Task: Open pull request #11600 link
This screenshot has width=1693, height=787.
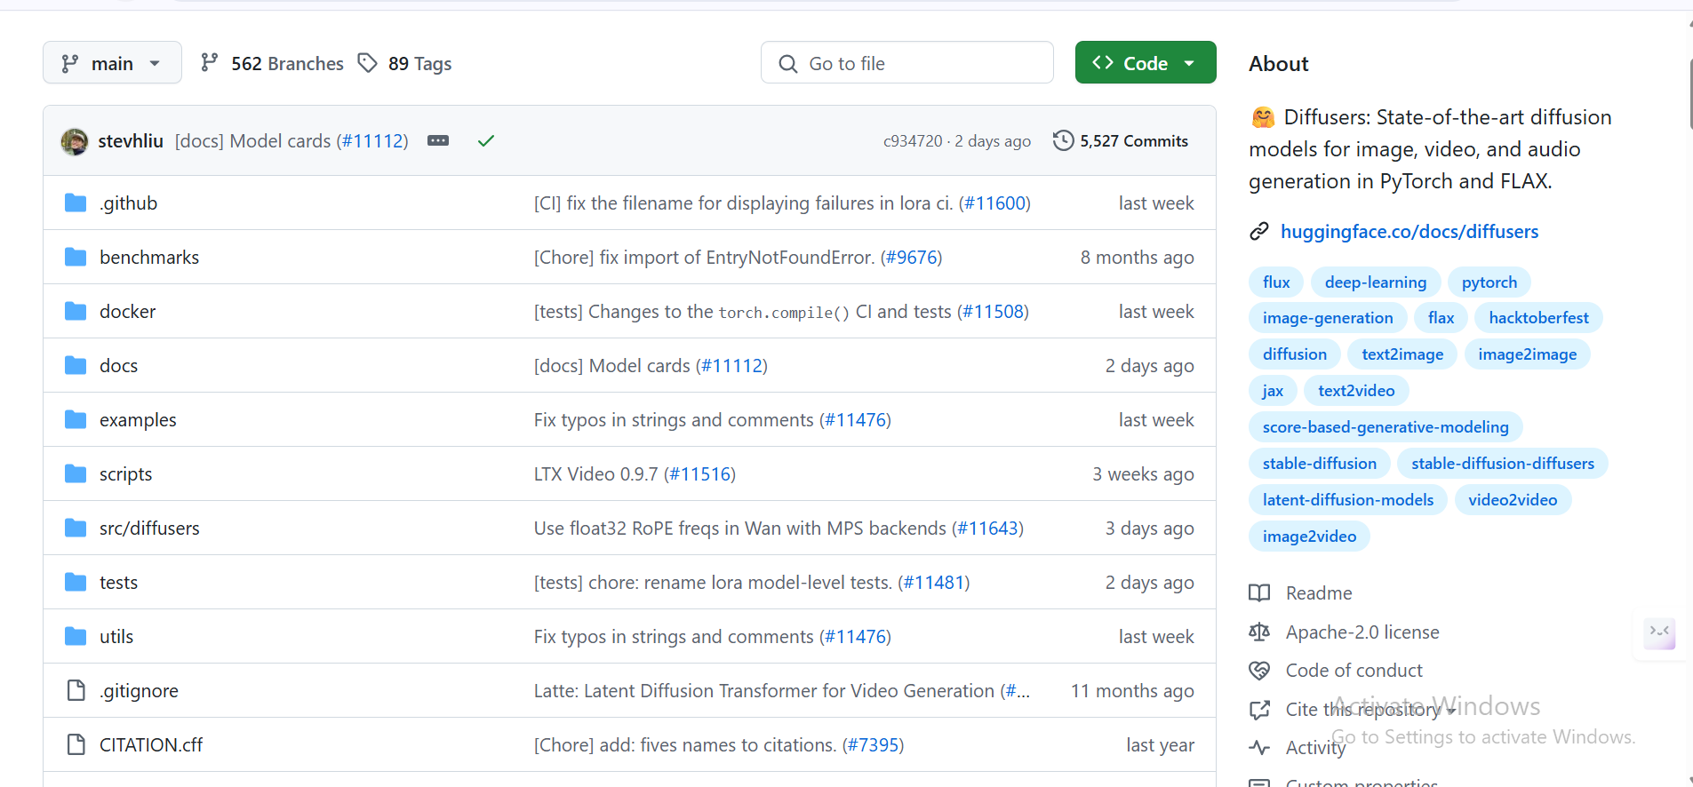Action: pos(995,203)
